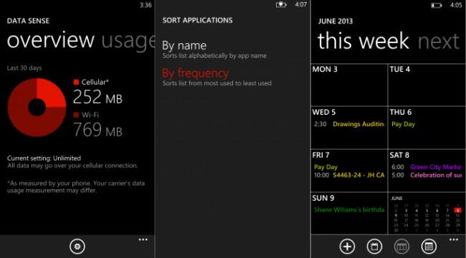Image resolution: width=466 pixels, height=258 pixels.
Task: Open the Data Sense more options dots
Action: [x=143, y=239]
